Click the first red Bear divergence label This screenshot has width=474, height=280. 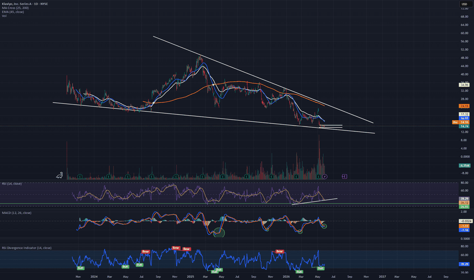145,251
